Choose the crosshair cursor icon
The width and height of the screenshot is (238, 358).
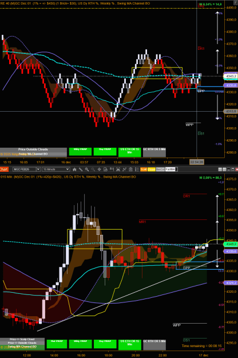point(99,169)
